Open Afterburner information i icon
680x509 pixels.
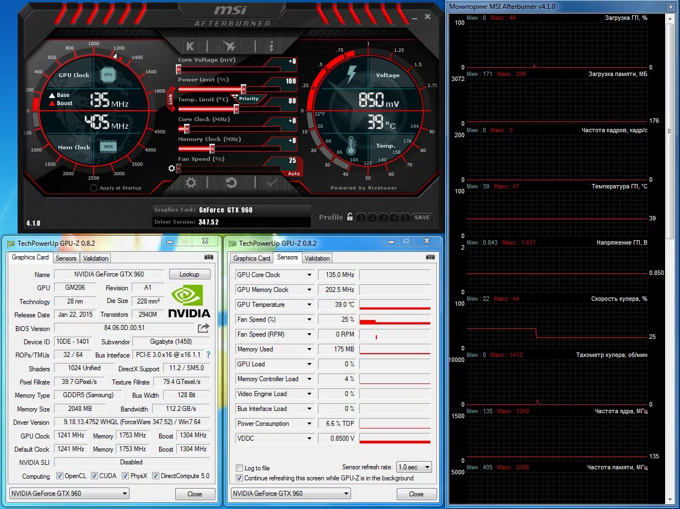[271, 46]
